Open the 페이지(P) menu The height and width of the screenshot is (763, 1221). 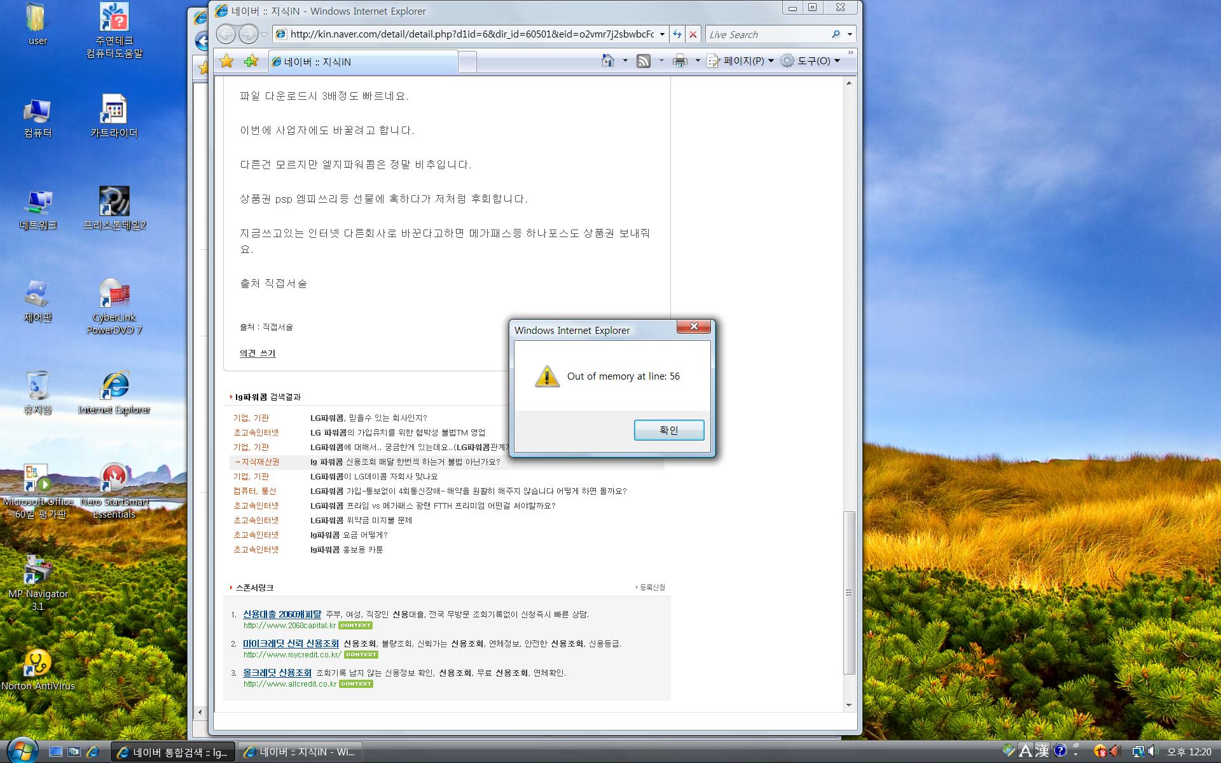[742, 61]
